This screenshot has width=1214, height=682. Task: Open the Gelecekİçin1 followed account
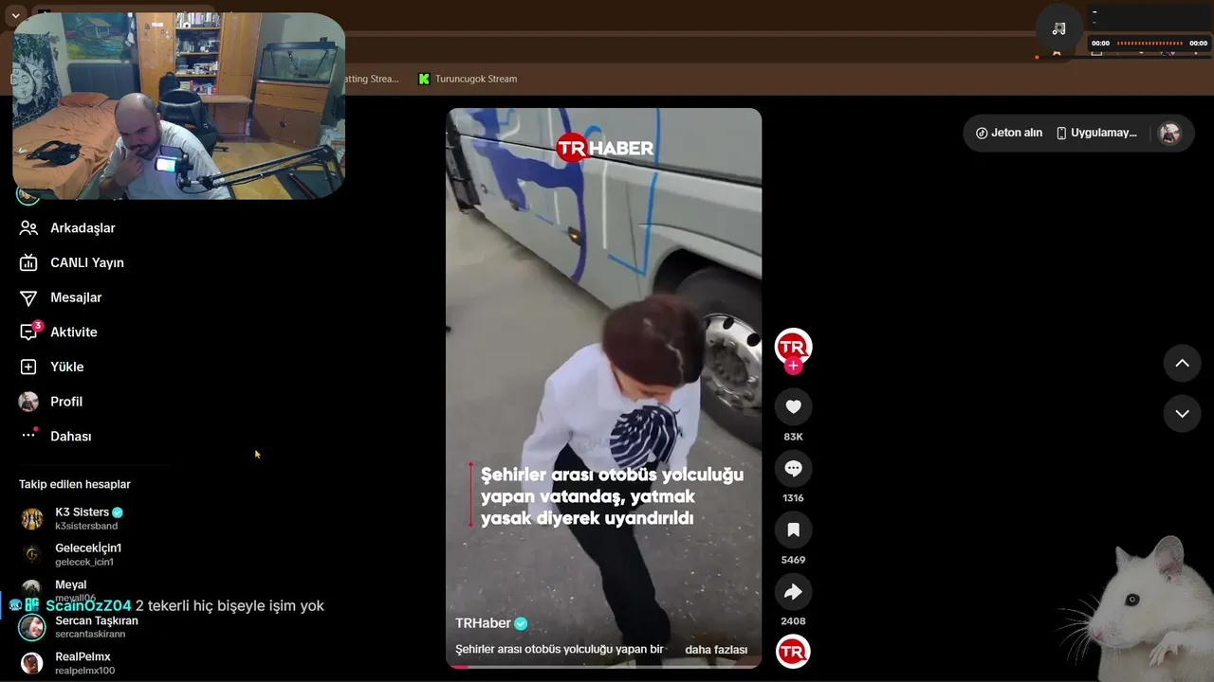pyautogui.click(x=72, y=554)
